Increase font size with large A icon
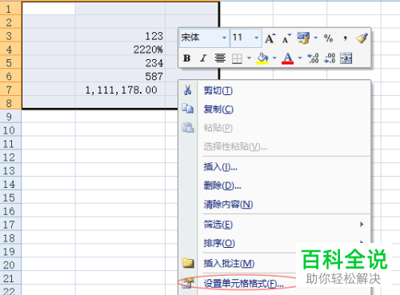Viewport: 400px width, 295px height. tap(270, 38)
